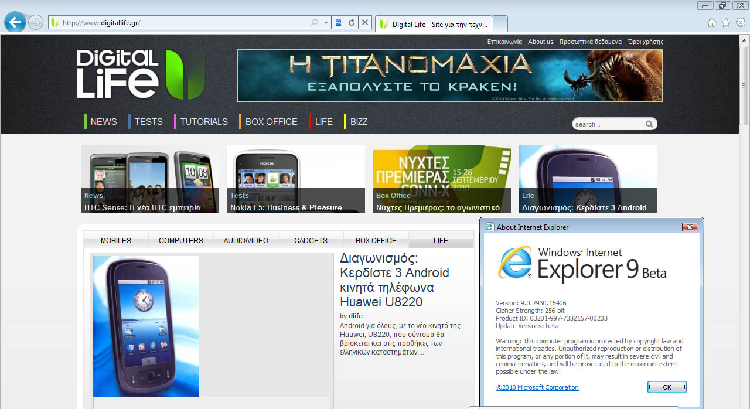Switch to the GADGETS category tab
The height and width of the screenshot is (409, 750).
(x=311, y=240)
